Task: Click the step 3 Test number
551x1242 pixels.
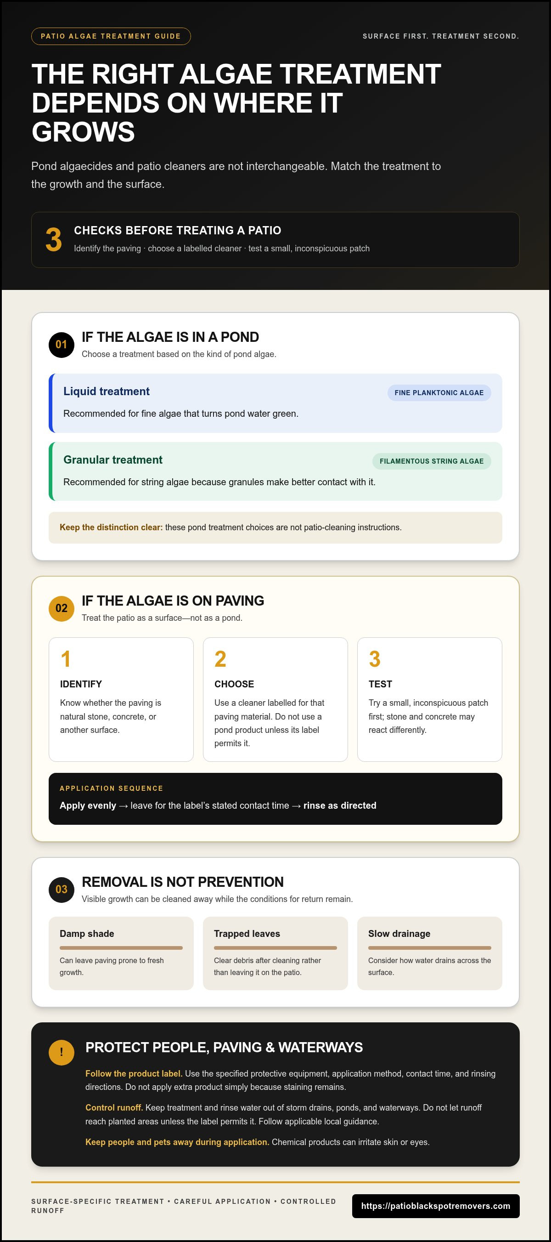Action: [x=374, y=659]
